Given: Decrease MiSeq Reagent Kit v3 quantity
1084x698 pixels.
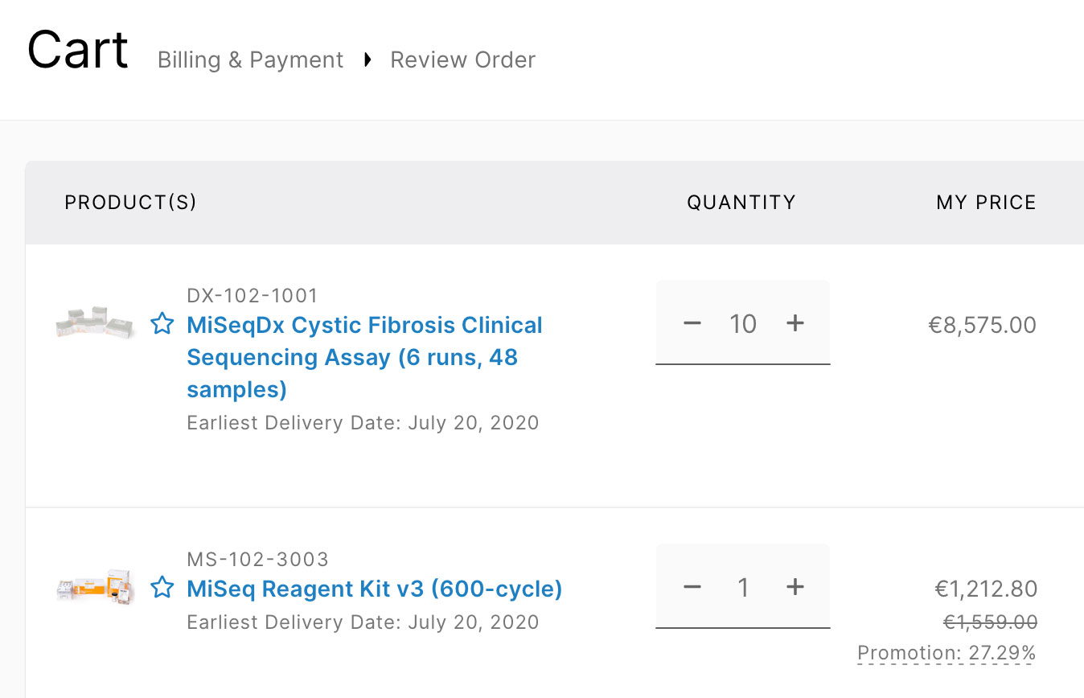Looking at the screenshot, I should pyautogui.click(x=692, y=587).
